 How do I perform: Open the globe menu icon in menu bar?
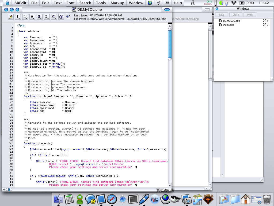[x=150, y=3]
